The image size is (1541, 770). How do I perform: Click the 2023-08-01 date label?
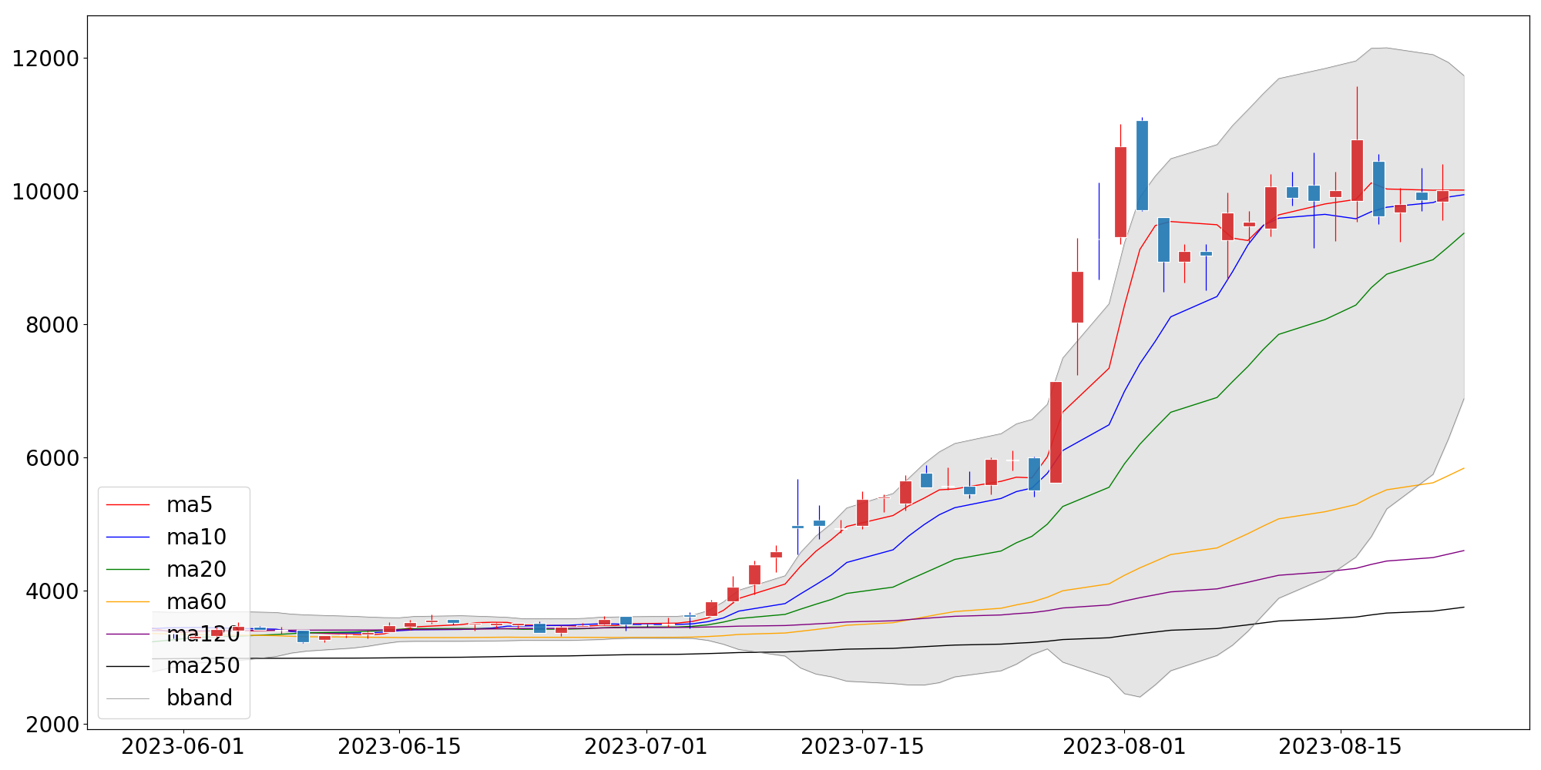point(1124,748)
